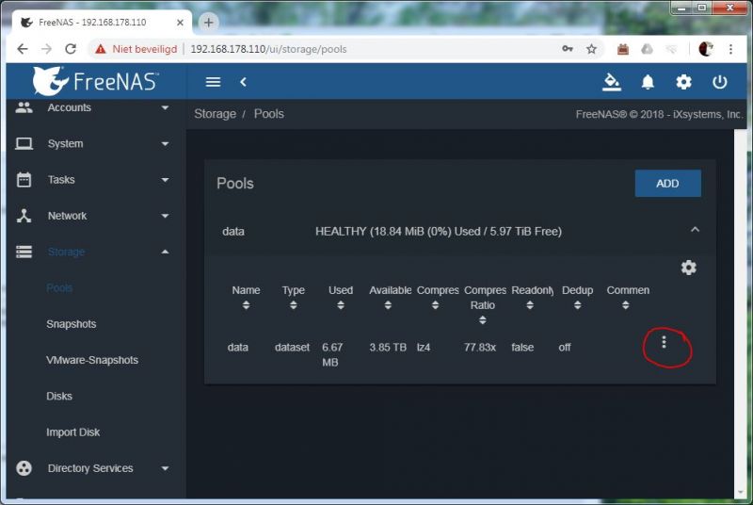Click the 6.67 MB used value
753x505 pixels.
tap(332, 354)
